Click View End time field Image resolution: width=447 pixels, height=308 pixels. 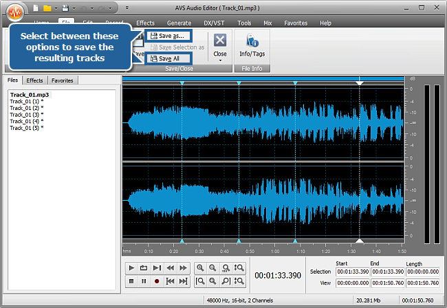[x=388, y=283]
